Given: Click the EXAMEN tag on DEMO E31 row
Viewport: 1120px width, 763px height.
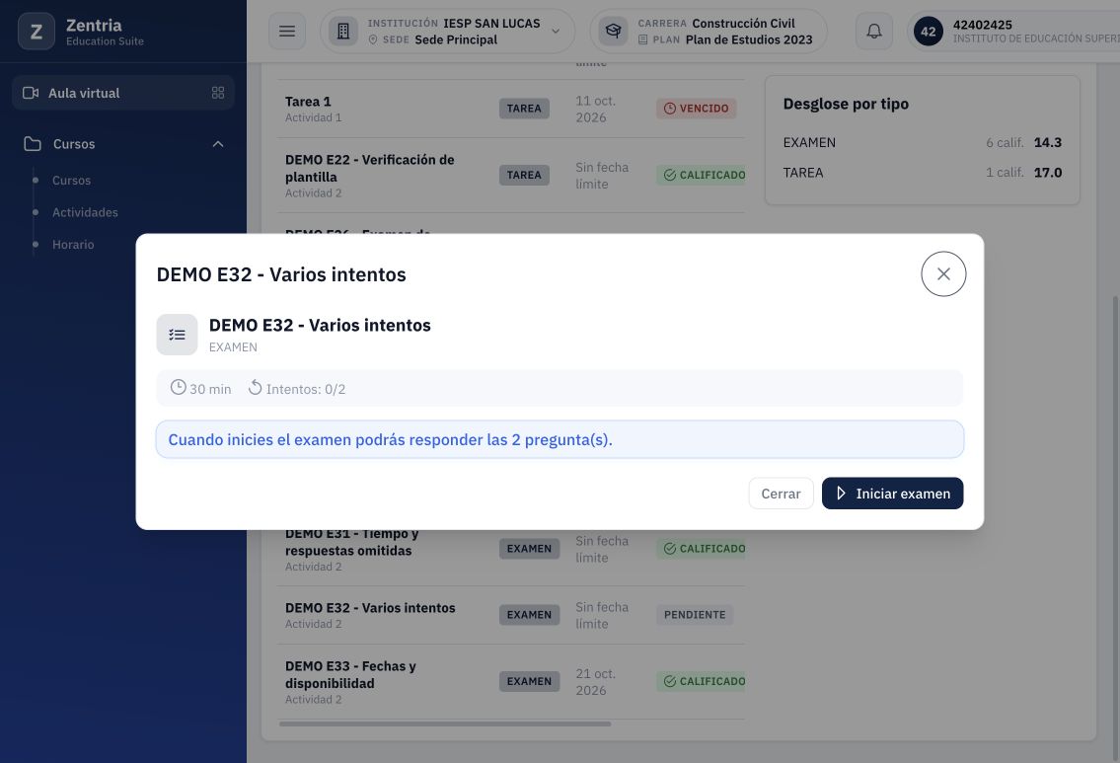Looking at the screenshot, I should point(529,549).
